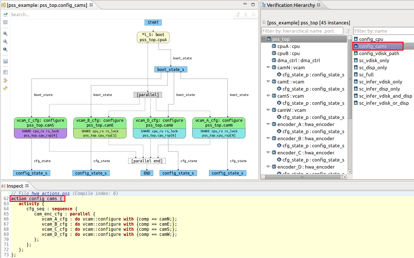Click the Inspect view tab icon
This screenshot has width=414, height=258.
pos(3,186)
